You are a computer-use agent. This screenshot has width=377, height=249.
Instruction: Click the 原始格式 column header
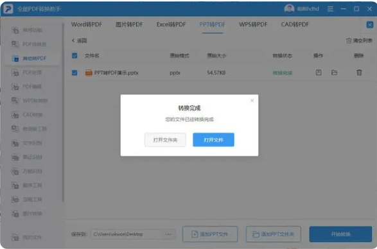point(179,56)
